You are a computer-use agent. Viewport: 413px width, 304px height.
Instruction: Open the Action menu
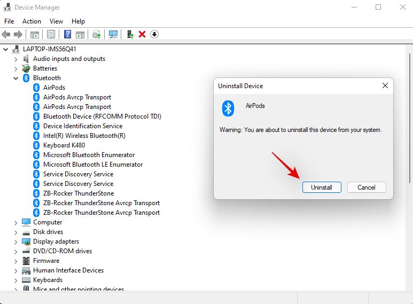[x=32, y=21]
